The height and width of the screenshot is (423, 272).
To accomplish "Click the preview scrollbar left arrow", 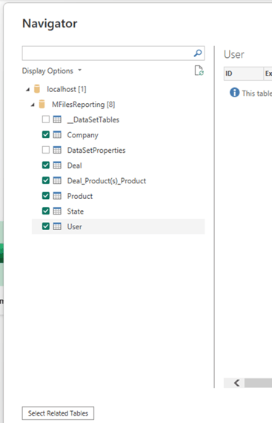I will click(x=236, y=382).
